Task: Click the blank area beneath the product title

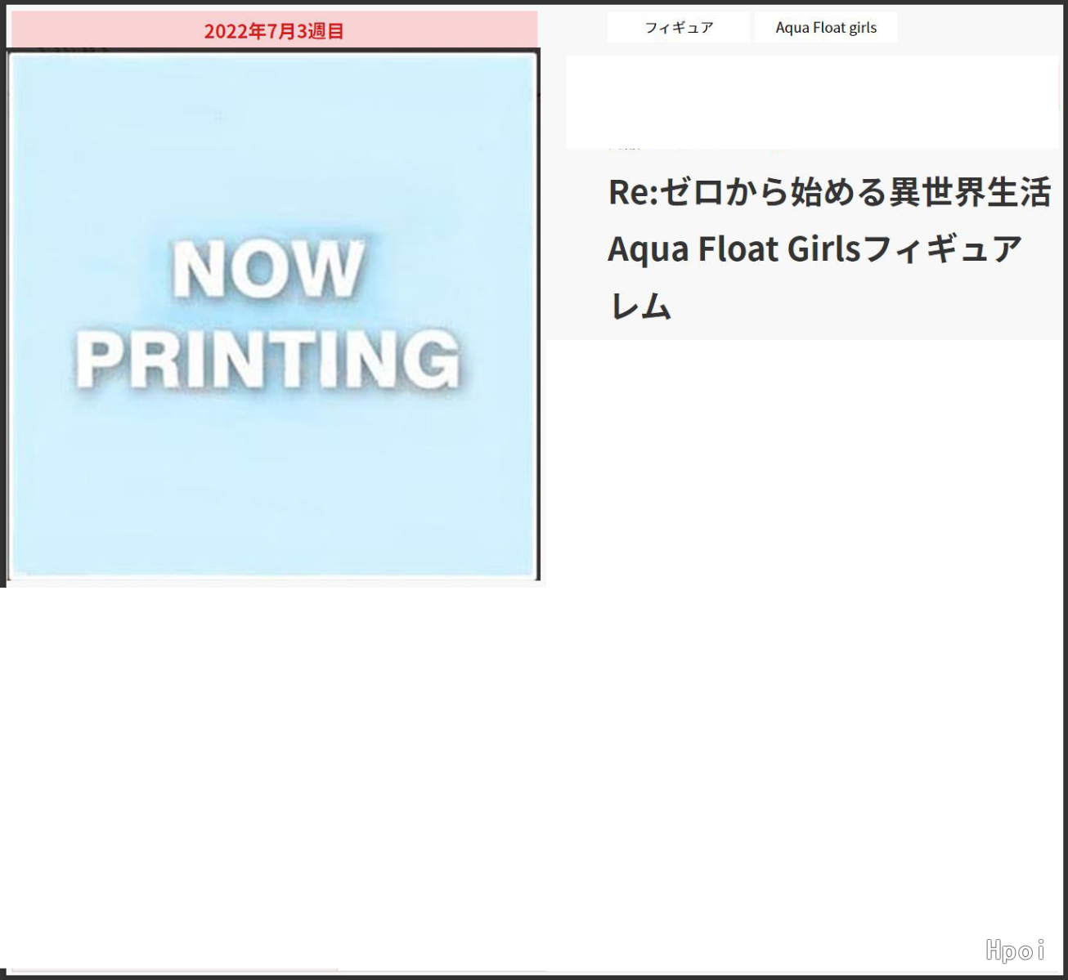Action: click(805, 572)
